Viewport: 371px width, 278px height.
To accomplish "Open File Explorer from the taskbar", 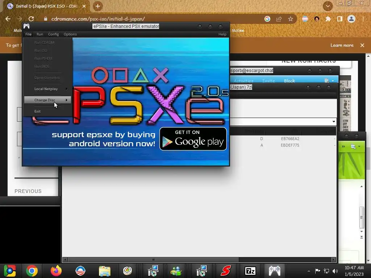I will pyautogui.click(x=104, y=271).
